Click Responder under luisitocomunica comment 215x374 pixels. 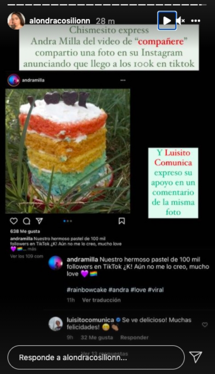134,338
